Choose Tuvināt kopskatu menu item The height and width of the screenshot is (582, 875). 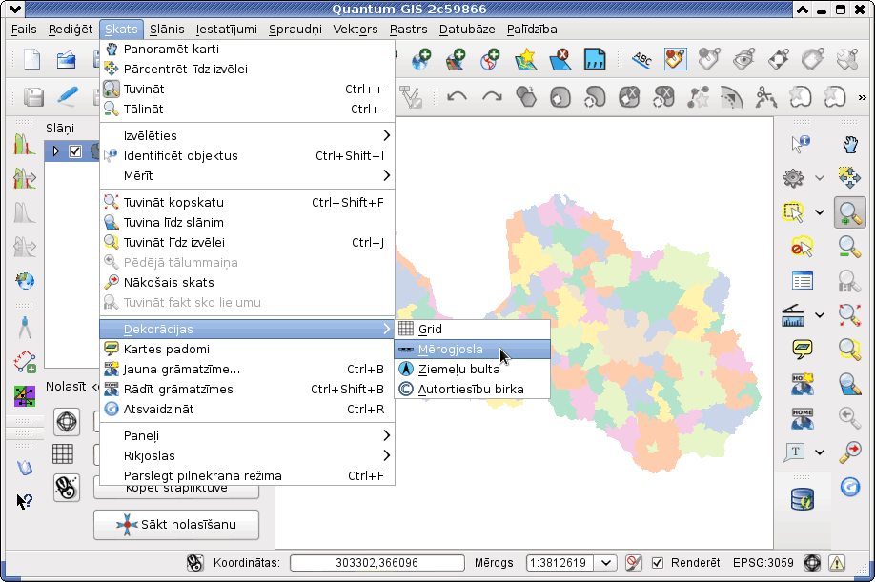247,202
